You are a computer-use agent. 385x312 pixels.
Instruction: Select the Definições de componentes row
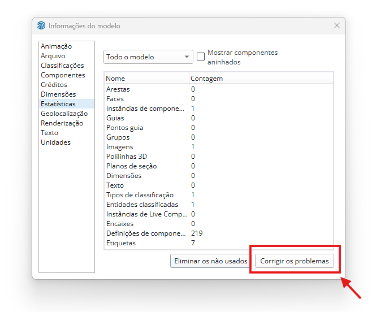click(x=146, y=233)
